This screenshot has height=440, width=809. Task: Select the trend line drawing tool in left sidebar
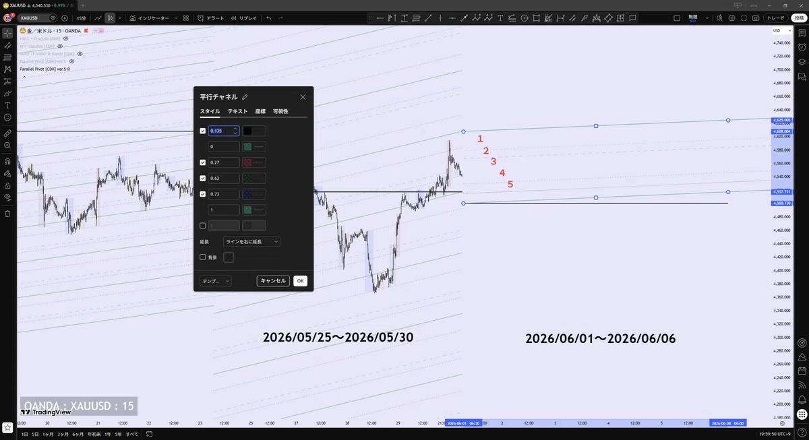(7, 44)
